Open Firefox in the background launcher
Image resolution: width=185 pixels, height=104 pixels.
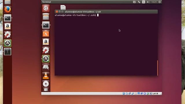pyautogui.click(x=8, y=10)
